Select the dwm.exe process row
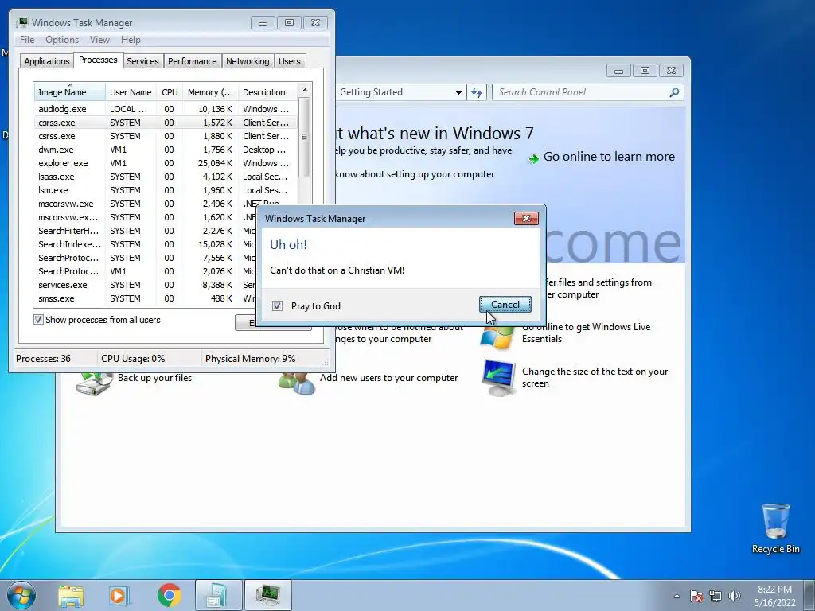This screenshot has height=611, width=815. [166, 150]
